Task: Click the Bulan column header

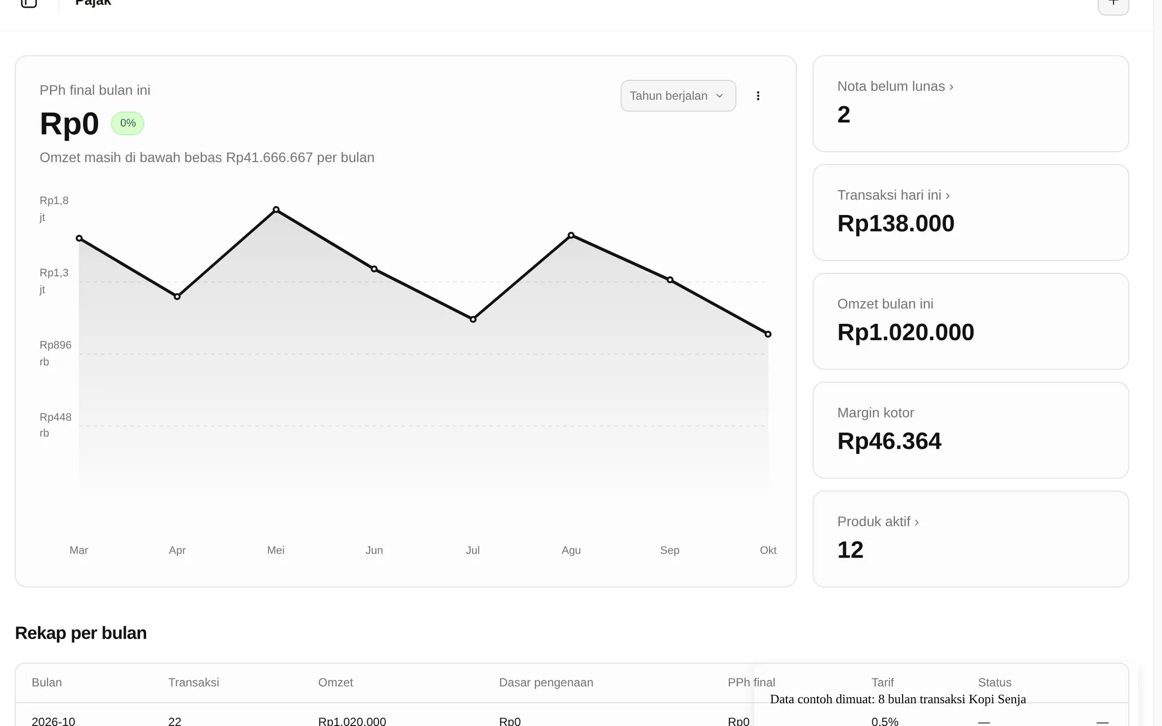Action: pos(47,682)
